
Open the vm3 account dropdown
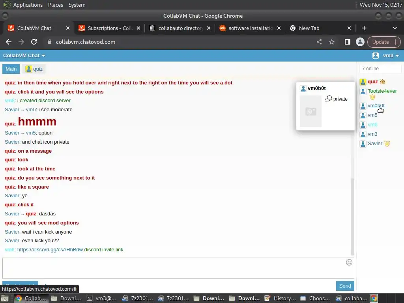[391, 56]
